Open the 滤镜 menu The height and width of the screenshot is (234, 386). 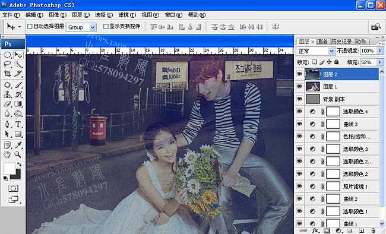click(x=127, y=15)
